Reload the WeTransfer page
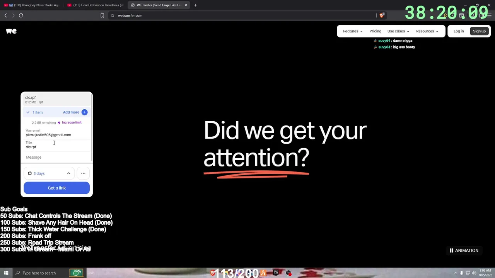This screenshot has height=278, width=495. click(x=21, y=15)
